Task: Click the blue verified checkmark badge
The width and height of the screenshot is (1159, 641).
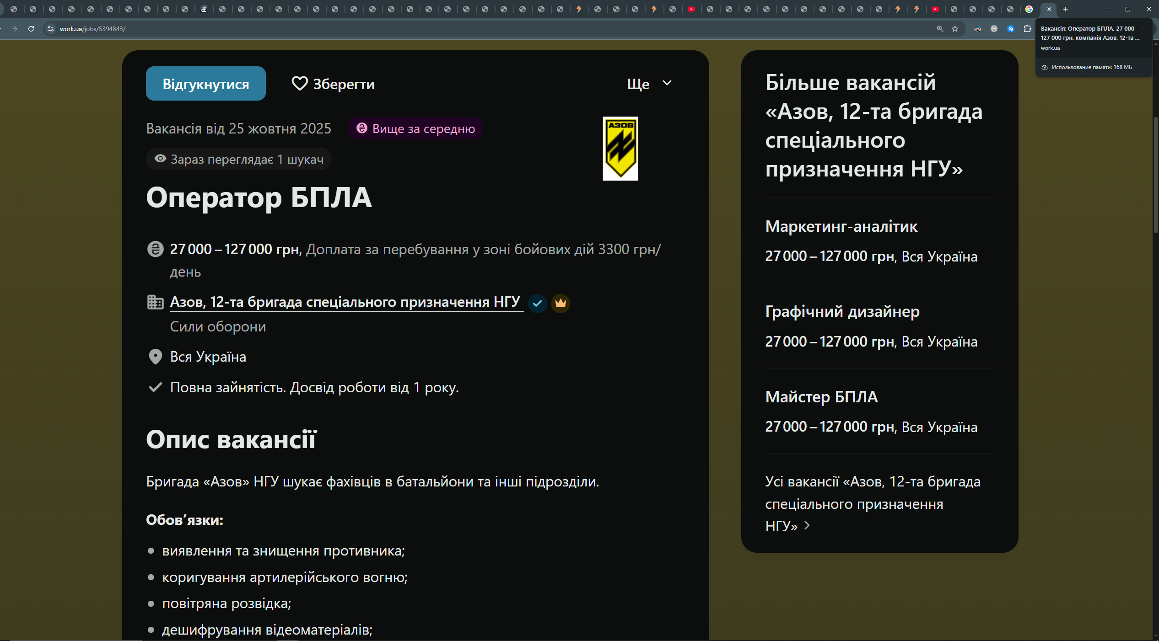Action: (538, 303)
